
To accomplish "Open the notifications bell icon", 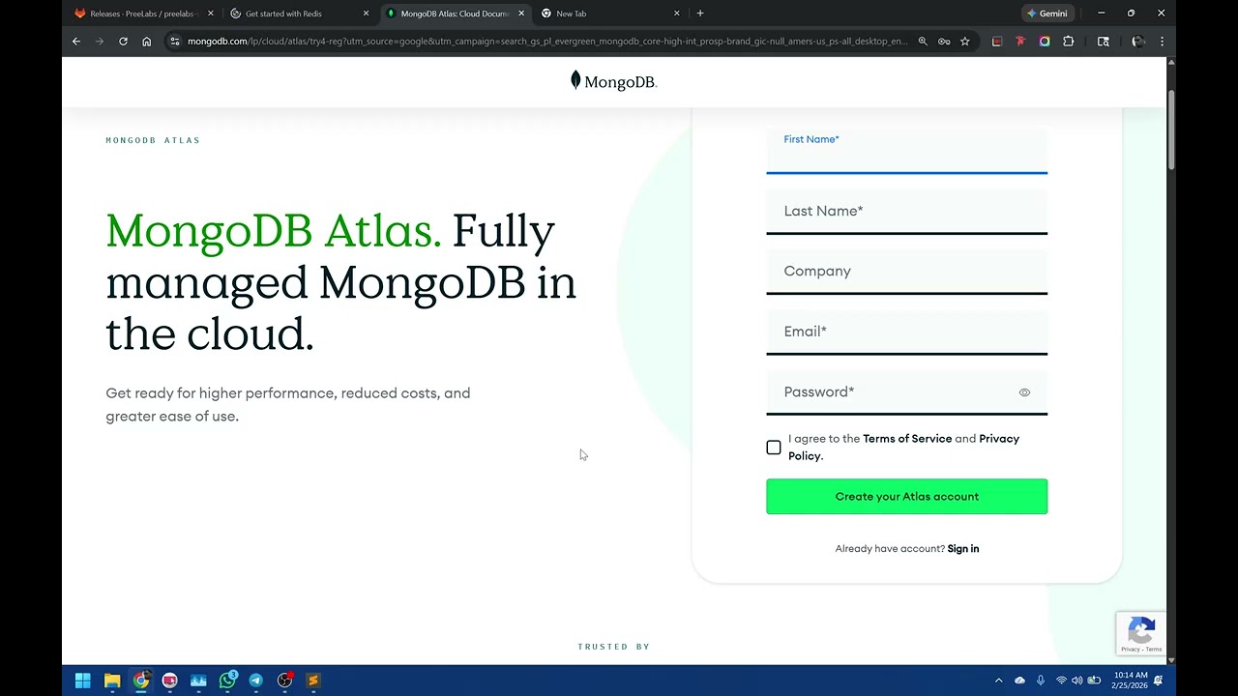I will pos(1159,681).
